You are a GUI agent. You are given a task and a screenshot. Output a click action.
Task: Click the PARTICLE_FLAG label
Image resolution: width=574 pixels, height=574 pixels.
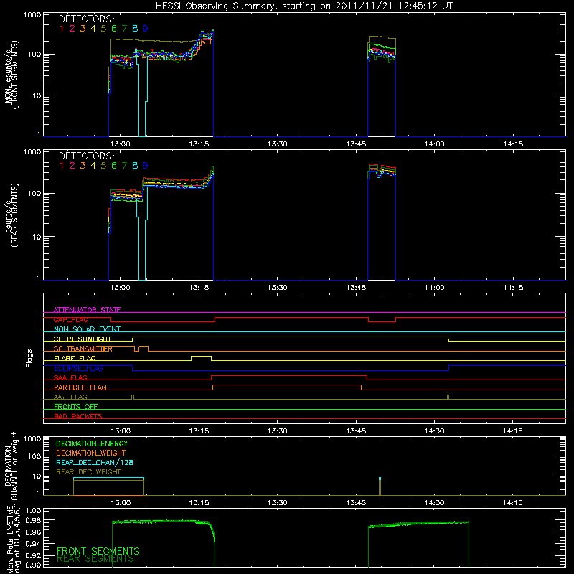[x=80, y=387]
